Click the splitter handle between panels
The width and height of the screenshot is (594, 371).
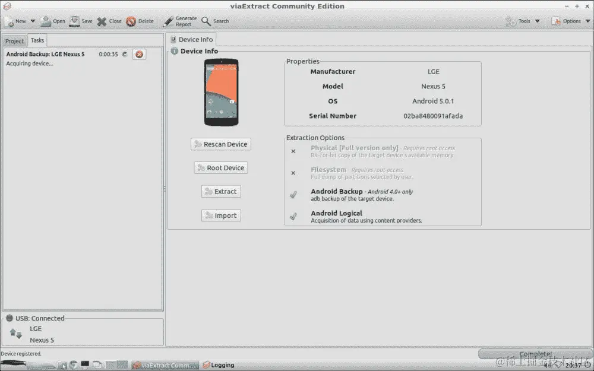point(165,189)
